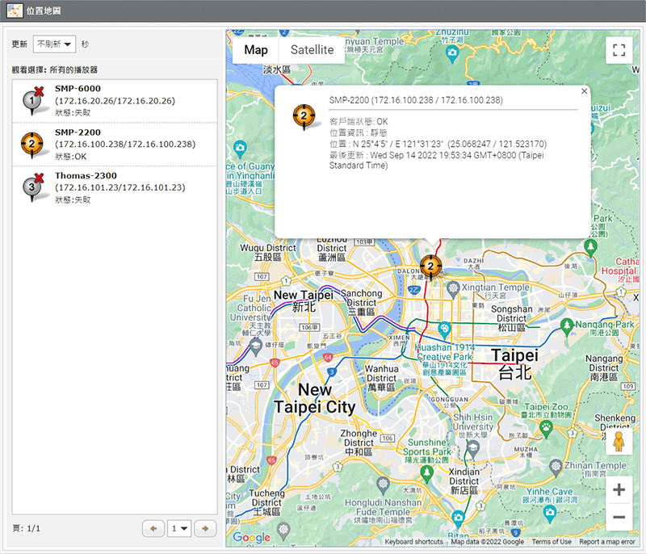646x554 pixels.
Task: Open the refresh interval dropdown
Action: click(x=54, y=44)
